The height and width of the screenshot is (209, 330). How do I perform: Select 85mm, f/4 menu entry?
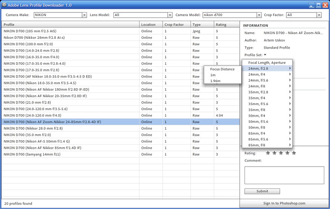pos(267,133)
